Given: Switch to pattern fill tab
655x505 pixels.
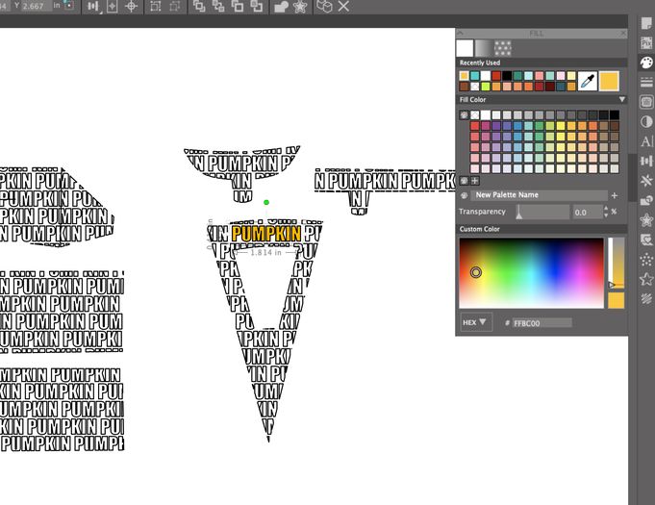Looking at the screenshot, I should point(501,48).
